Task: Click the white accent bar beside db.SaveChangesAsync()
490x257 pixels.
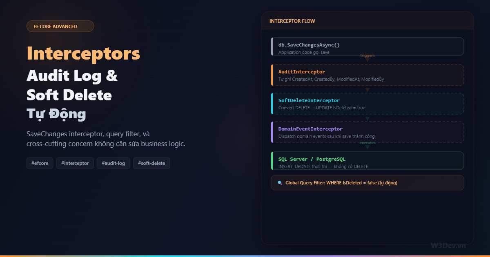Action: click(272, 46)
